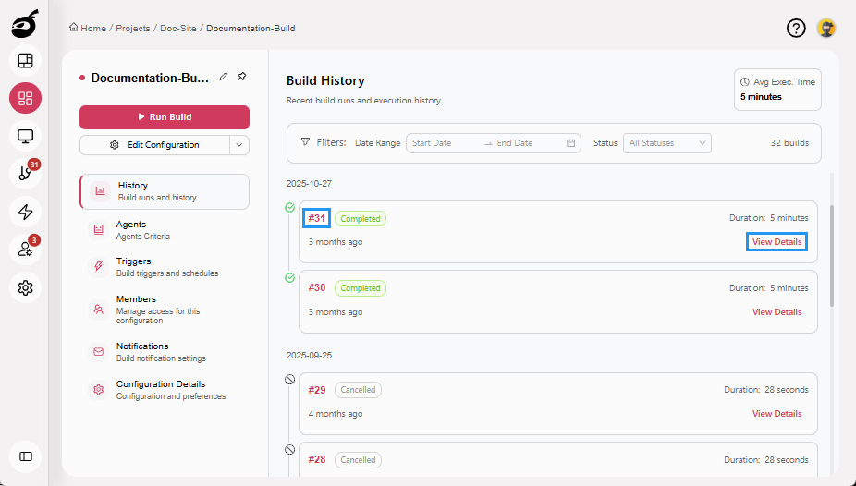
Task: Go to Projects in the breadcrumb
Action: (x=133, y=28)
